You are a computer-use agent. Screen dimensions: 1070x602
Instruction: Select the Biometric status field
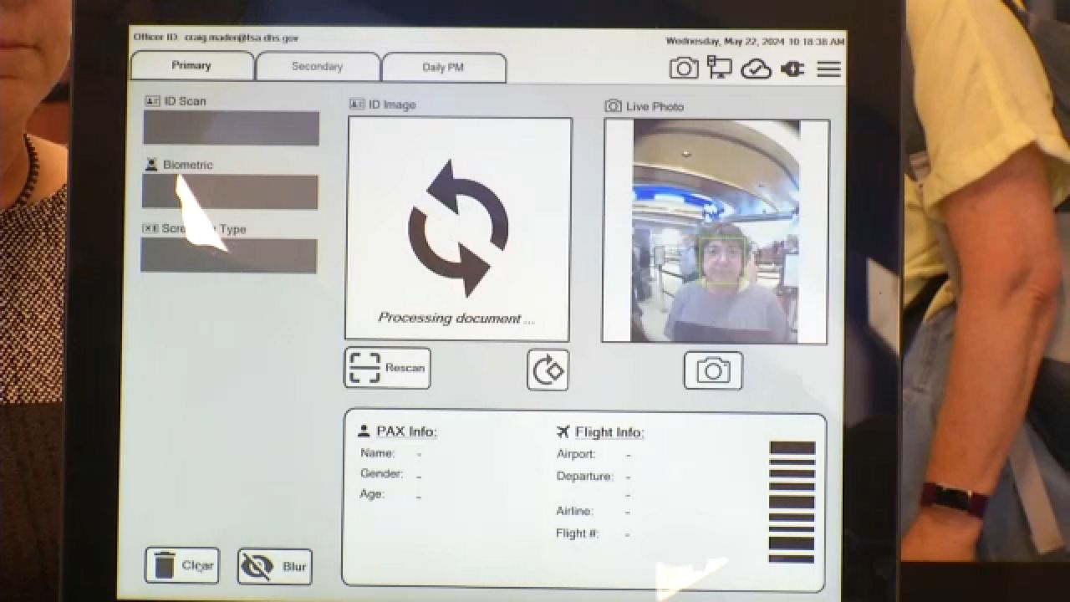[x=230, y=192]
